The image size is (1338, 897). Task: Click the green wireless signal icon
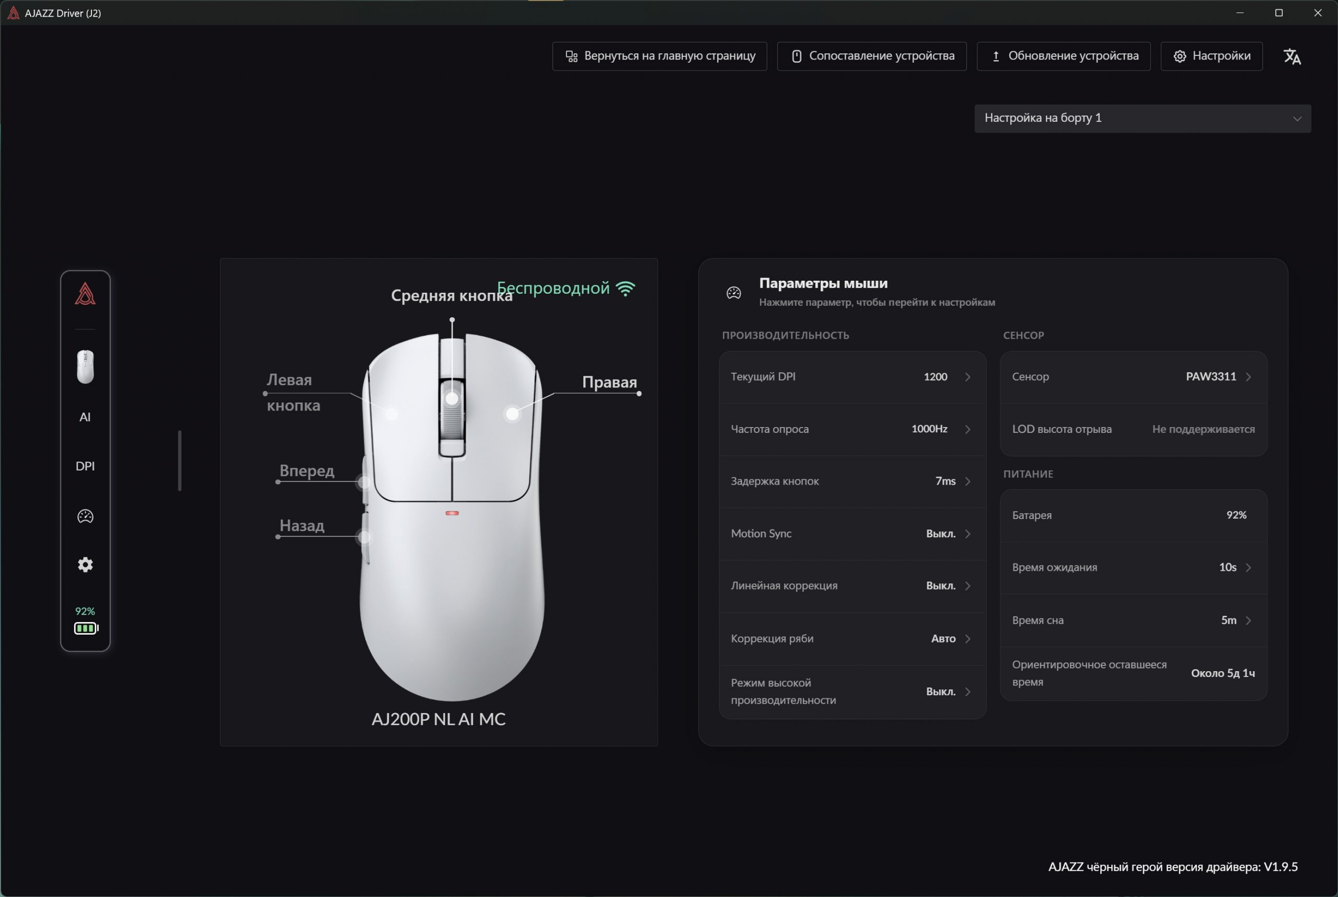[x=626, y=289]
